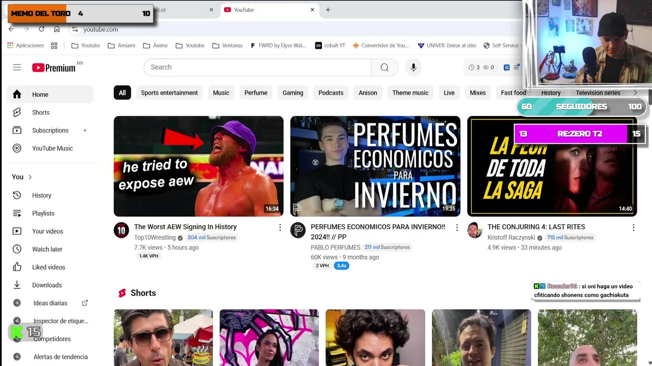Reload the page with refresh icon

(41, 29)
